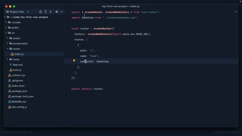Image resolution: width=242 pixels, height=136 pixels.
Task: Select index.html file
Action: click(18, 86)
